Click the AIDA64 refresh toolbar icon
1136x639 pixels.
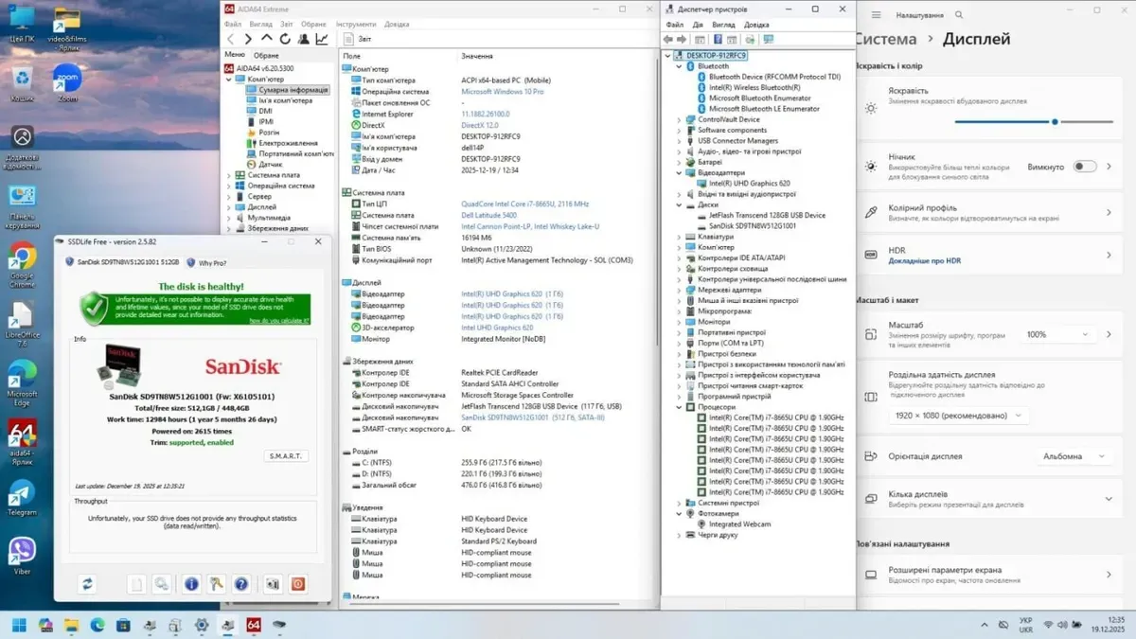click(285, 39)
